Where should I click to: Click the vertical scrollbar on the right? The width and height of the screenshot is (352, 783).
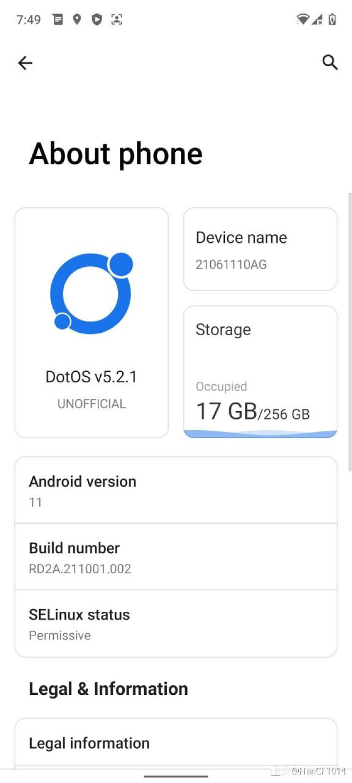coord(350,332)
